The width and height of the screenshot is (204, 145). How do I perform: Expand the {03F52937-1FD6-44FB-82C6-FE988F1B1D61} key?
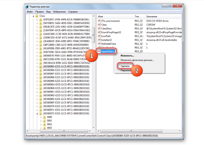pos(37,20)
